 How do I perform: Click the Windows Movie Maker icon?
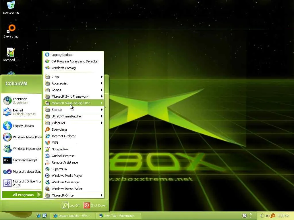47,188
